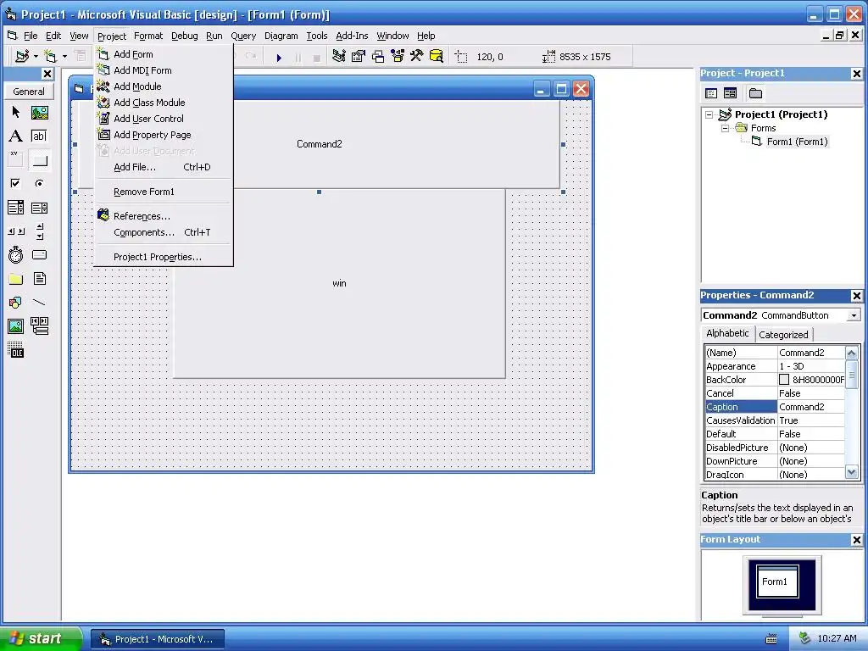Start the program with Run arrow
868x651 pixels.
(279, 57)
